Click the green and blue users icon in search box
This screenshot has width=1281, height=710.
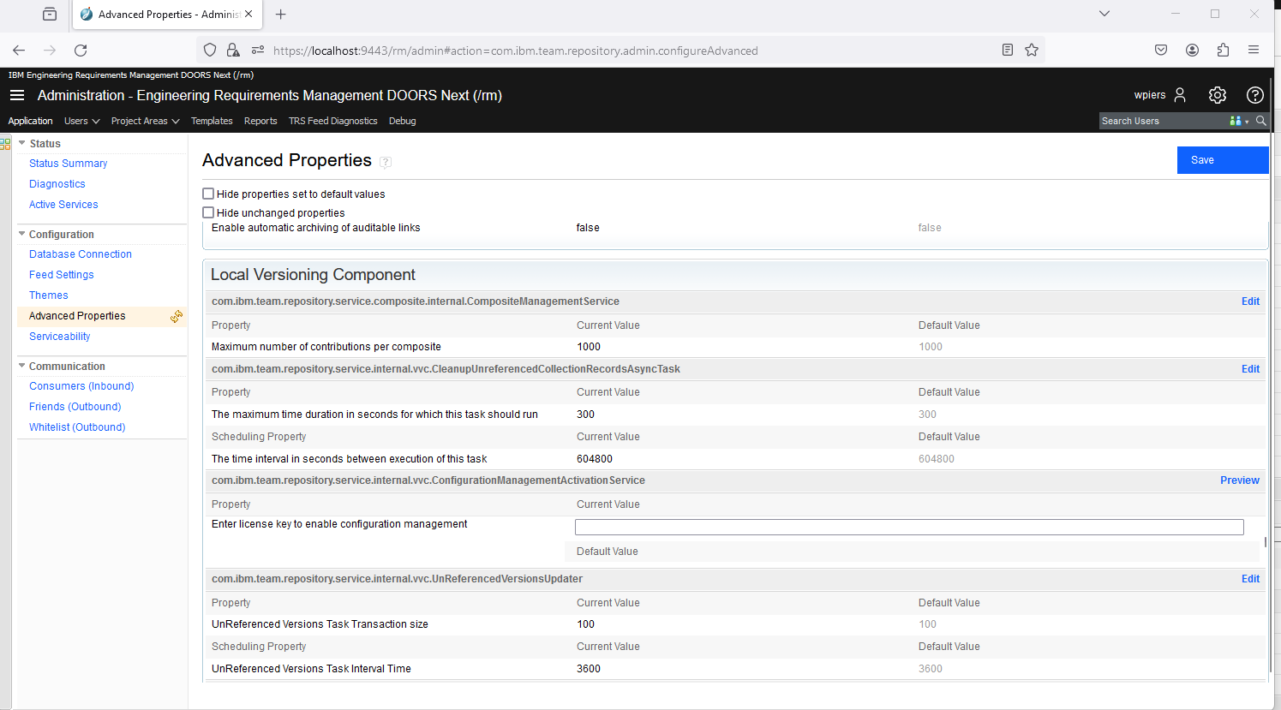(x=1235, y=121)
